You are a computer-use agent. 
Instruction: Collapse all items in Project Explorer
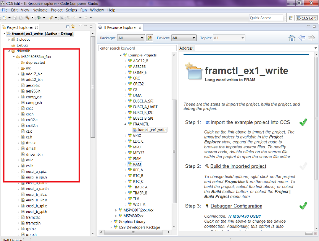coord(68,27)
